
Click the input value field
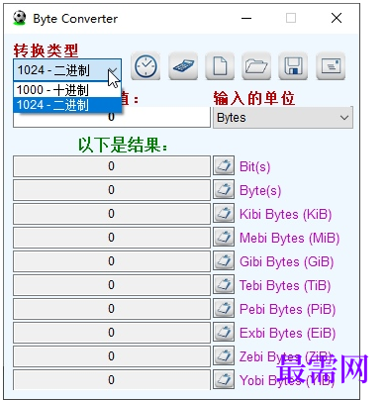[112, 118]
